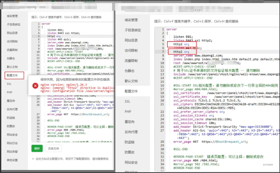Open 防篡改 in the left panel sidebar
The height and width of the screenshot is (173, 280).
click(11, 126)
